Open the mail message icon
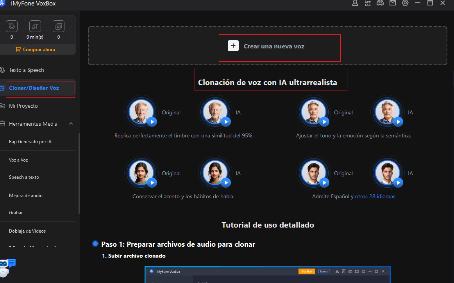 [x=393, y=3]
